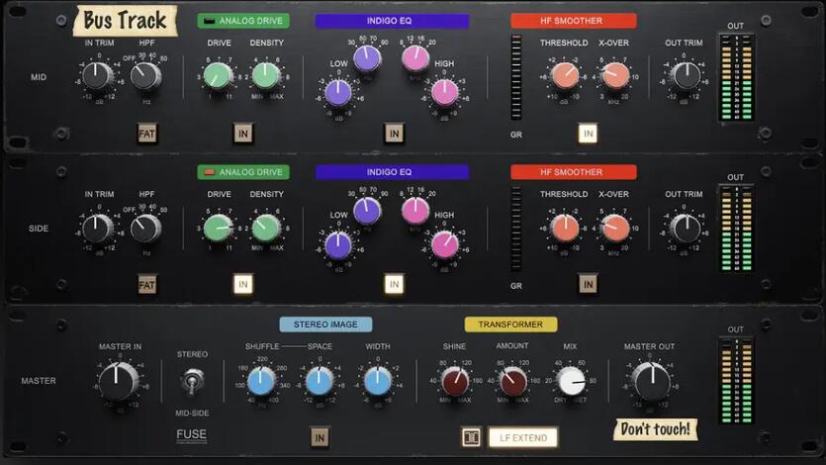The width and height of the screenshot is (826, 465).
Task: Click the "Don't touch!" label
Action: click(655, 429)
